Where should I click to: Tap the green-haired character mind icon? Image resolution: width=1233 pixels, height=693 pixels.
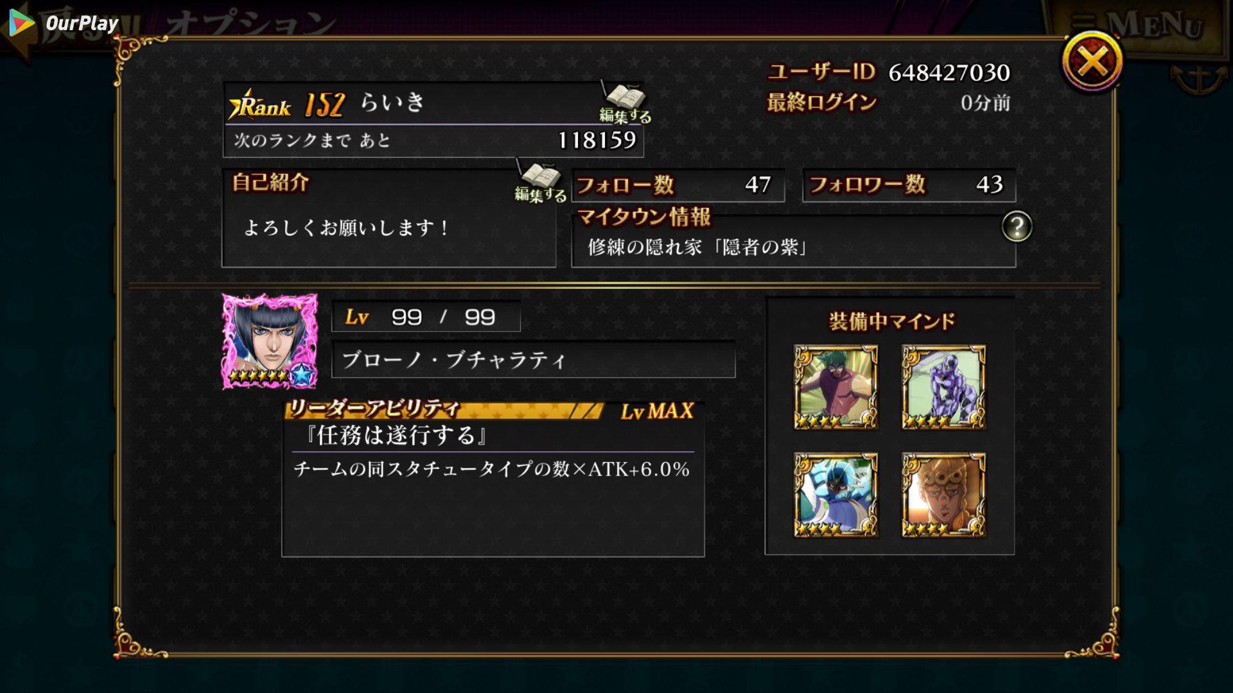tap(835, 387)
